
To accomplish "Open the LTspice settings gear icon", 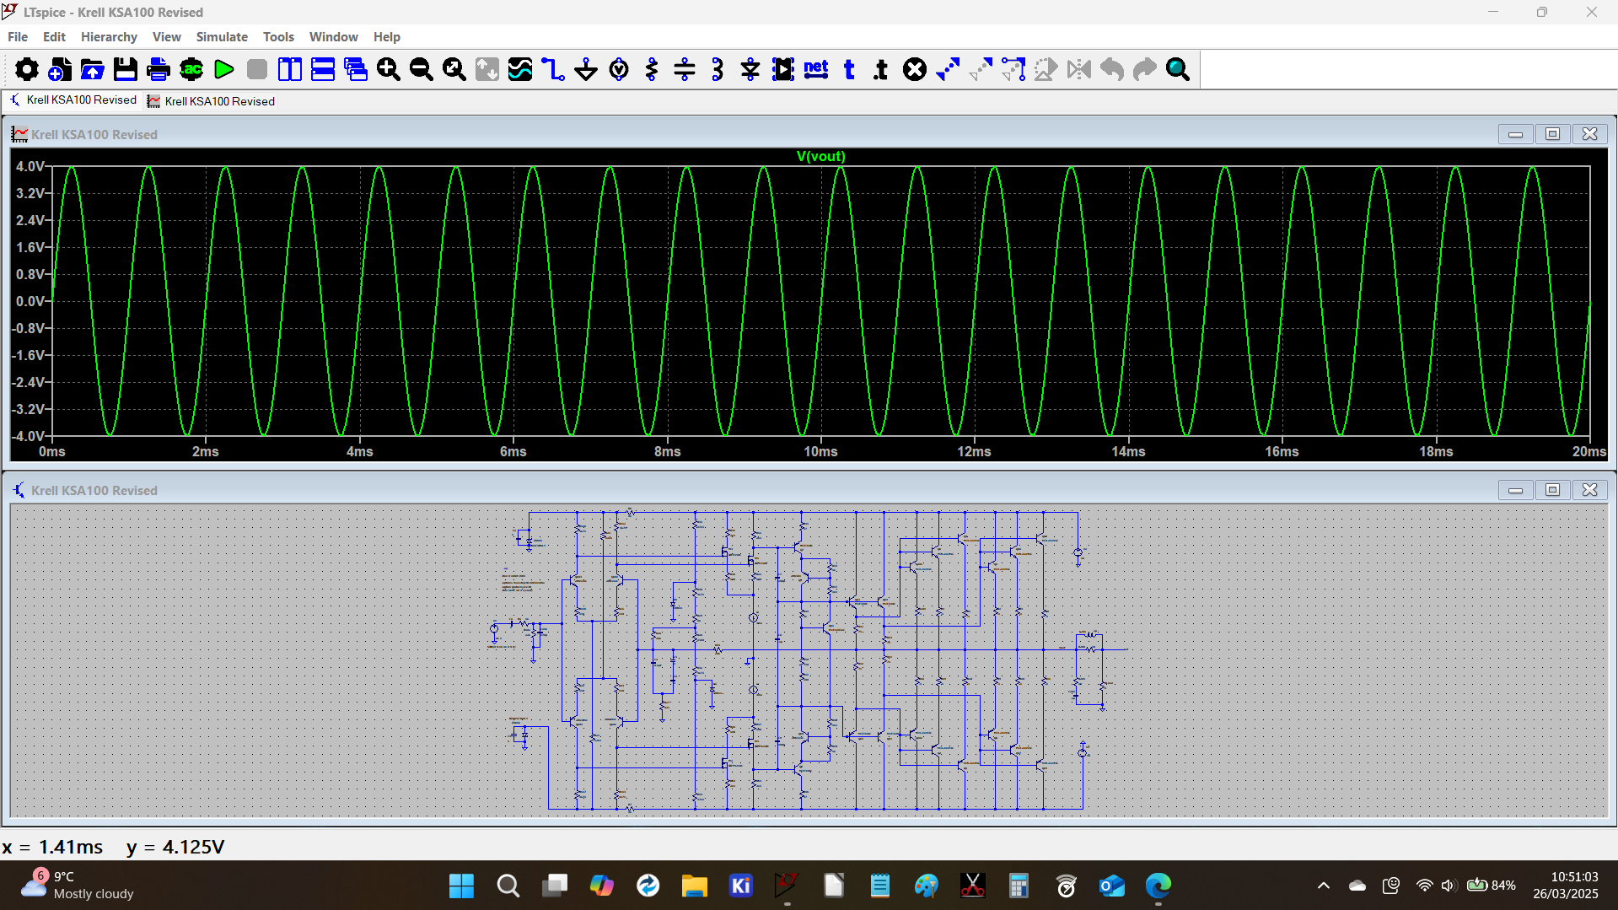I will pos(26,69).
